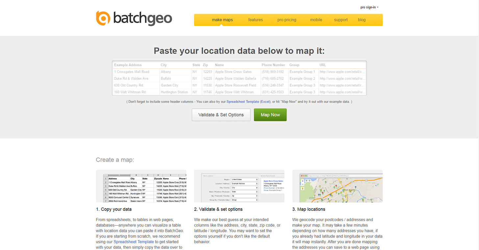
Task: Follow the Spreadsheet Template link in step 1
Action: tap(134, 242)
